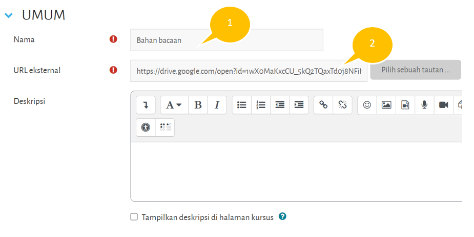Insert an image into the description

(x=386, y=105)
